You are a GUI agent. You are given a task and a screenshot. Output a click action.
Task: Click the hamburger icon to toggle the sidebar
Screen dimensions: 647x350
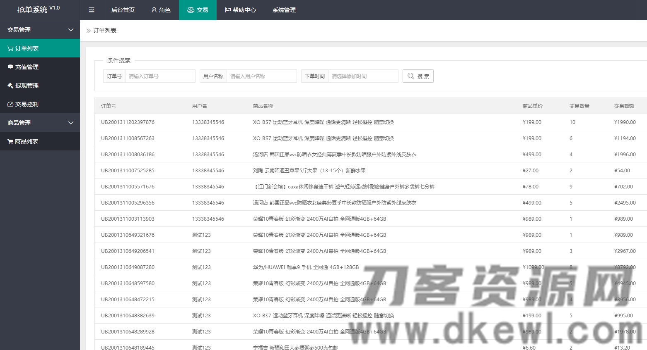[x=92, y=10]
